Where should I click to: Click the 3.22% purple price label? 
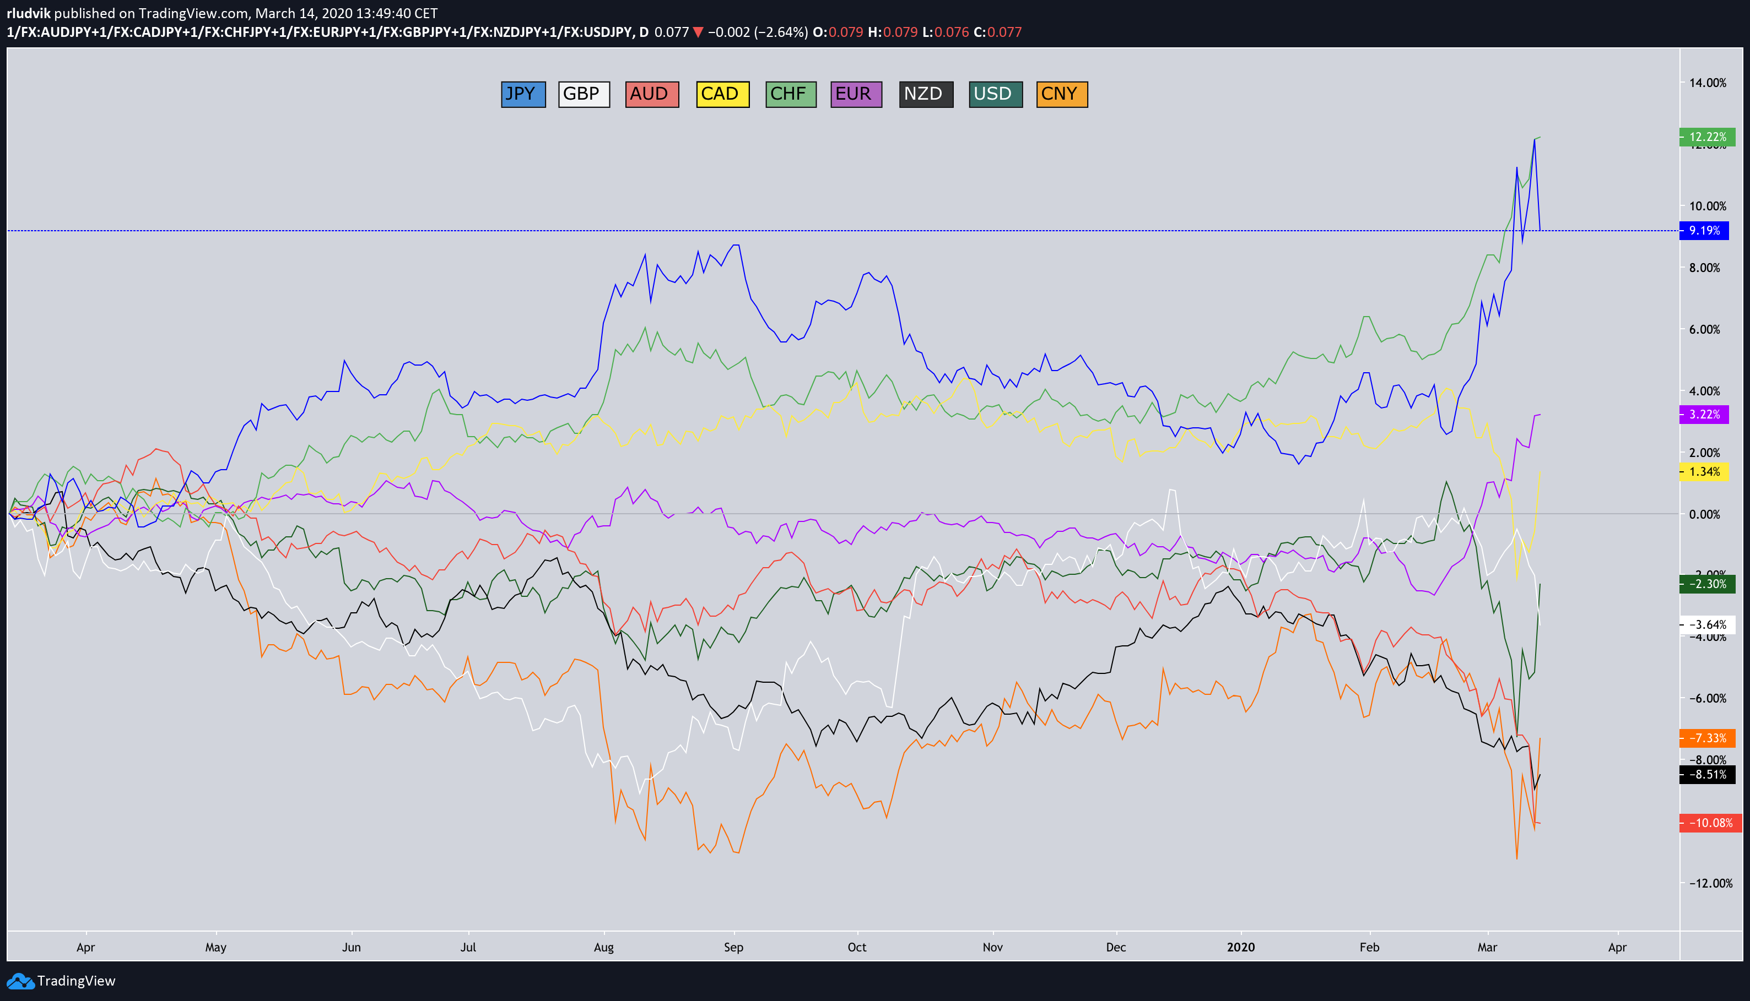pyautogui.click(x=1704, y=415)
